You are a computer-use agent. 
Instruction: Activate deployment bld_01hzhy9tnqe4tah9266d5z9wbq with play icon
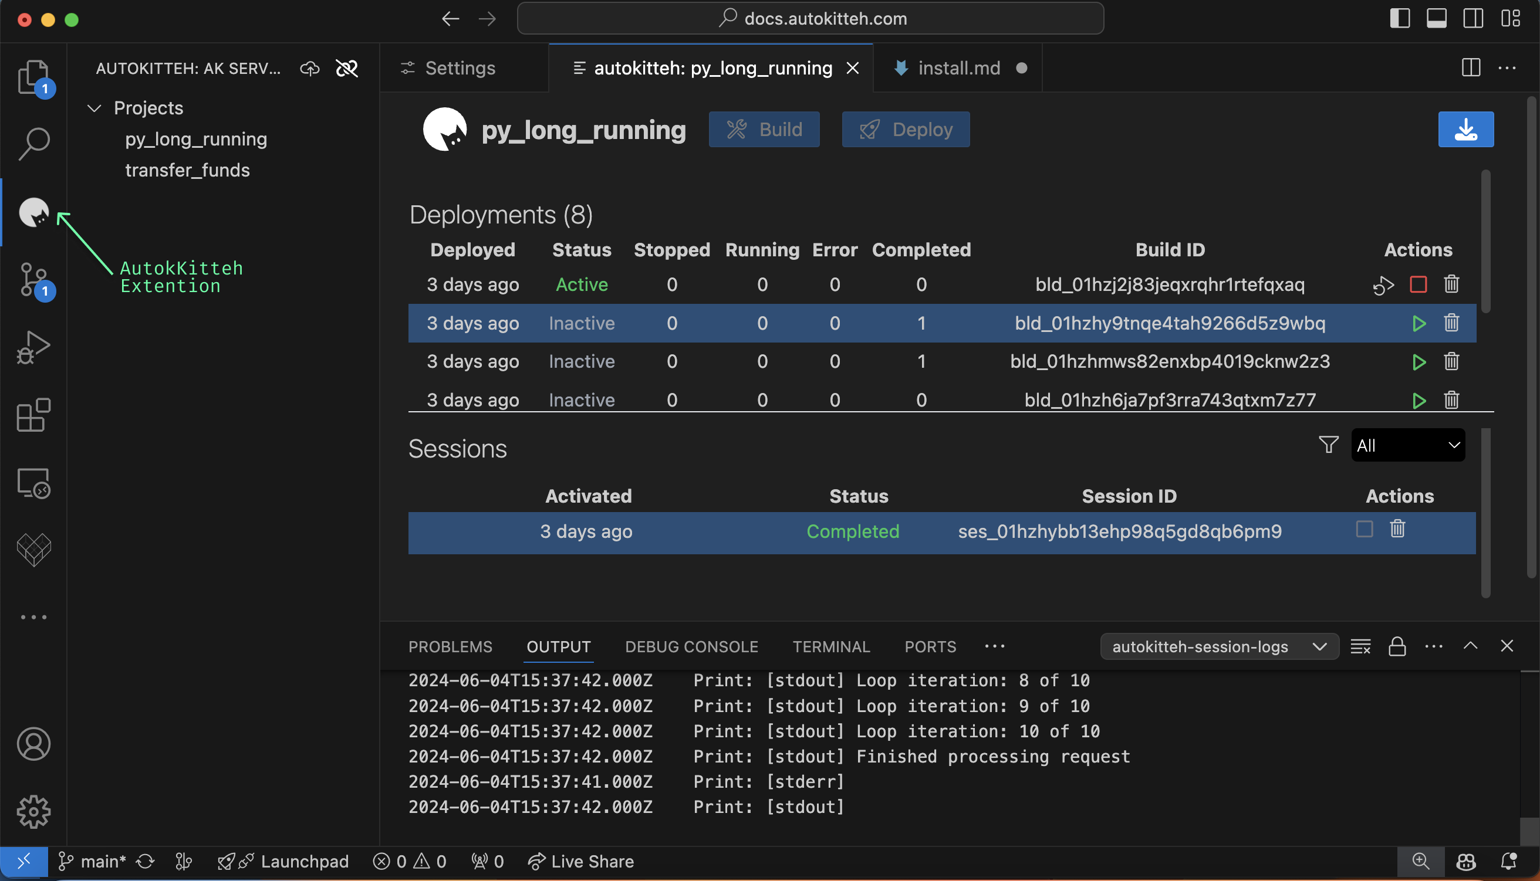(1419, 323)
